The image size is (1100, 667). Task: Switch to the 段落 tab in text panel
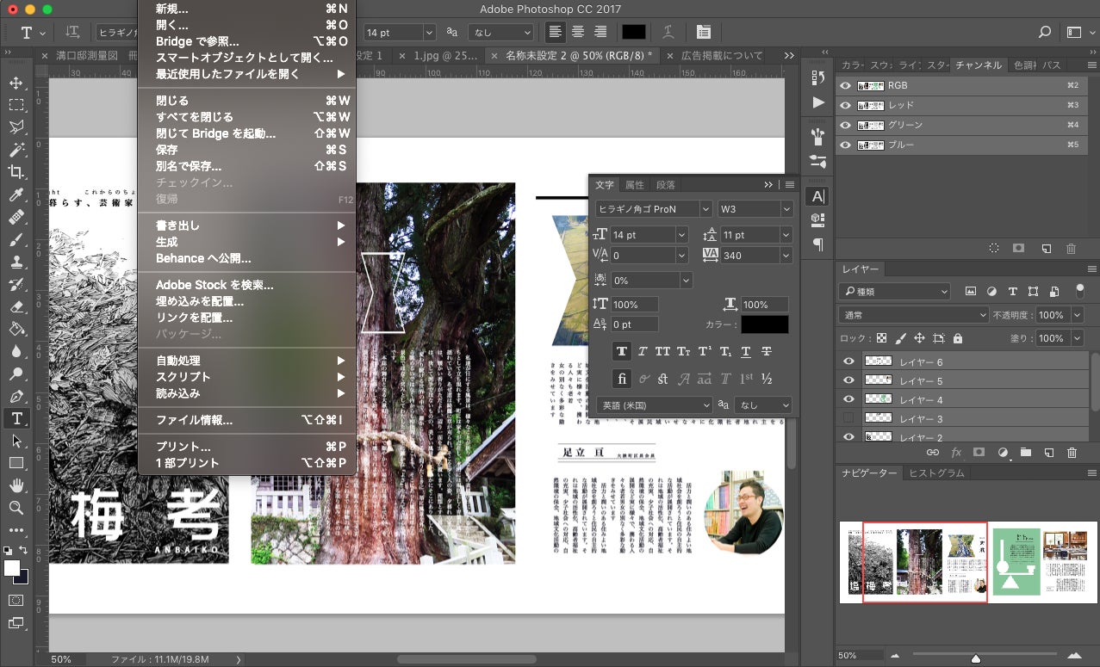coord(665,185)
